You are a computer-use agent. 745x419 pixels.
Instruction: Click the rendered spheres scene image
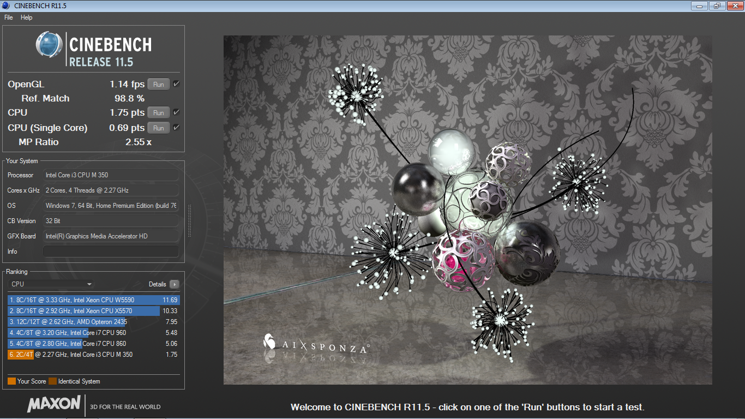(x=467, y=210)
